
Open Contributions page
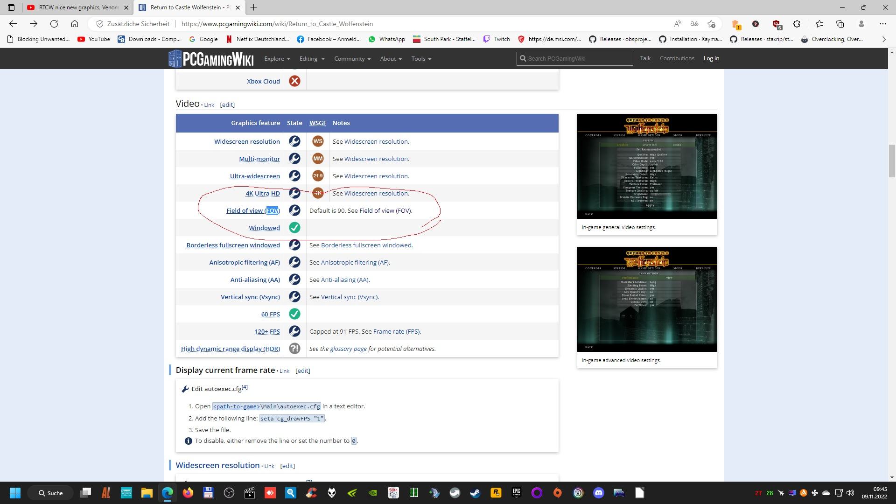click(x=677, y=58)
